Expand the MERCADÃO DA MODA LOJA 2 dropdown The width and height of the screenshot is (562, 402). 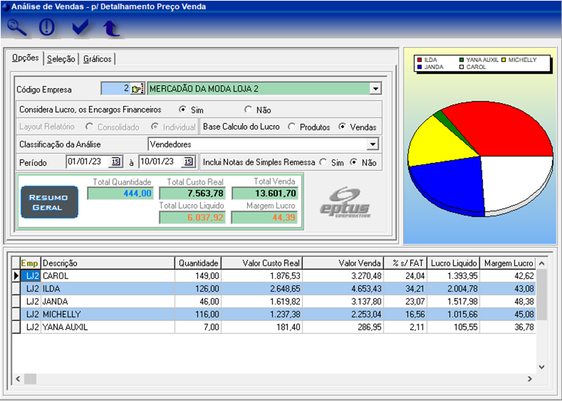[375, 89]
